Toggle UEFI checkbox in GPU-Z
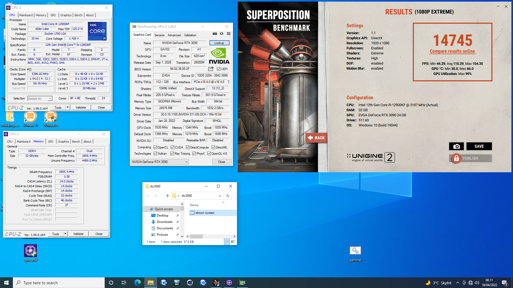Viewport: 513px width, 288px height. click(x=219, y=69)
